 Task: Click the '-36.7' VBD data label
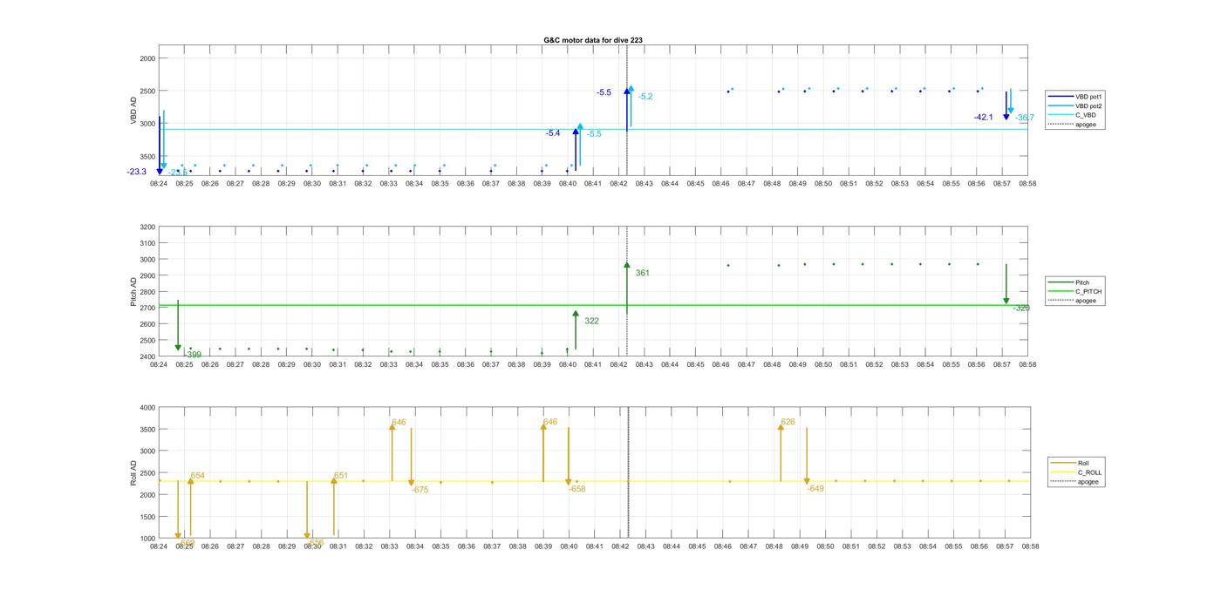click(1025, 118)
